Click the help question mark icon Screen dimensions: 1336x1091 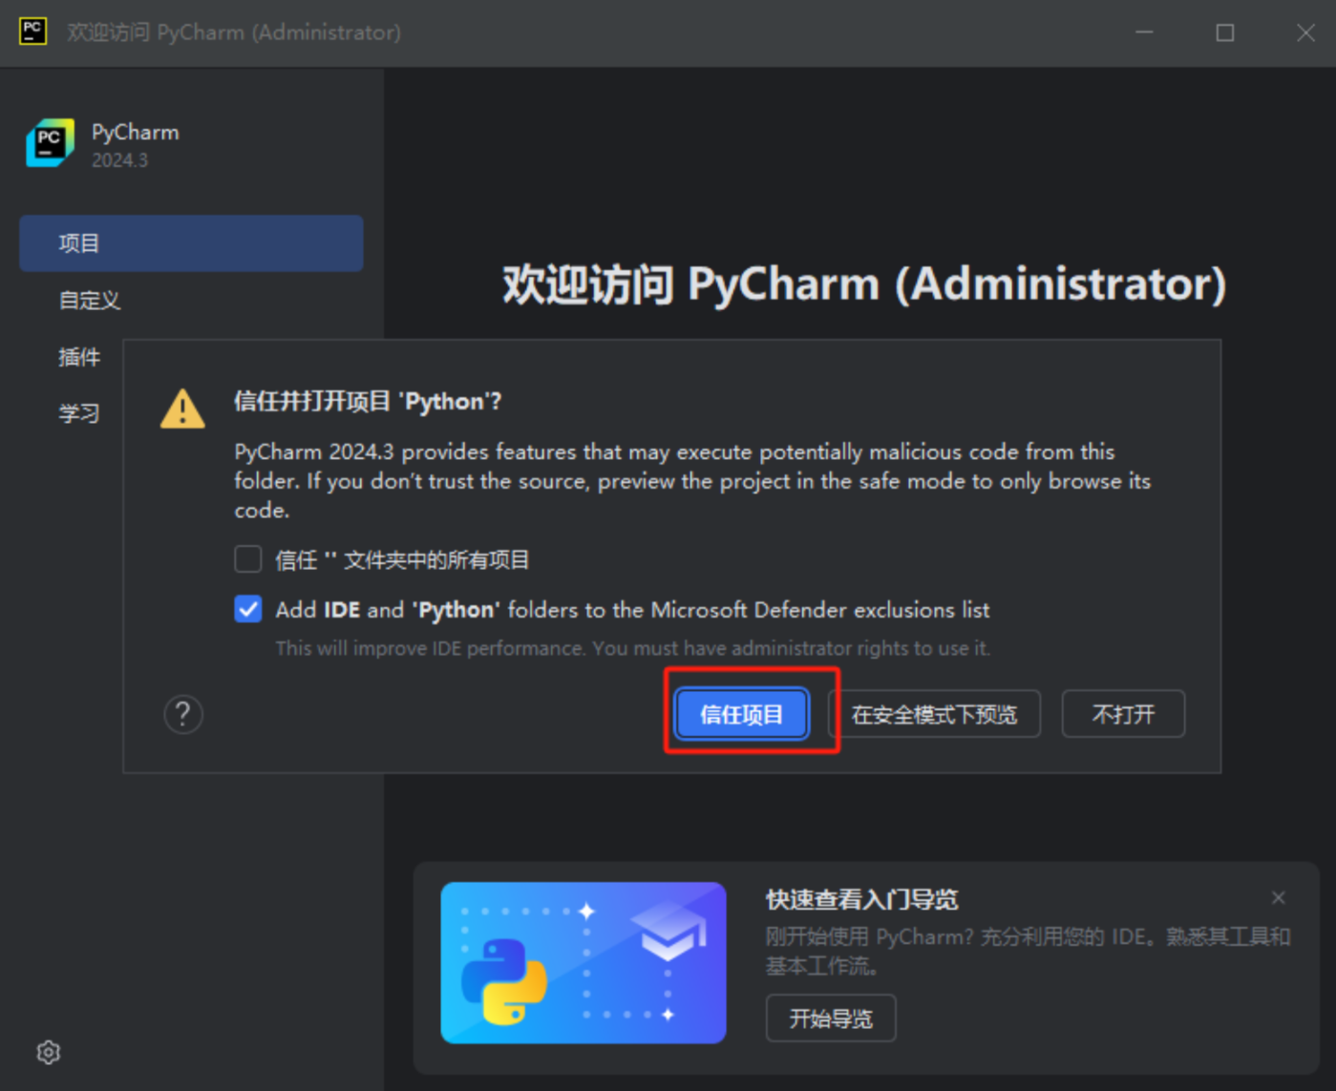[x=183, y=714]
